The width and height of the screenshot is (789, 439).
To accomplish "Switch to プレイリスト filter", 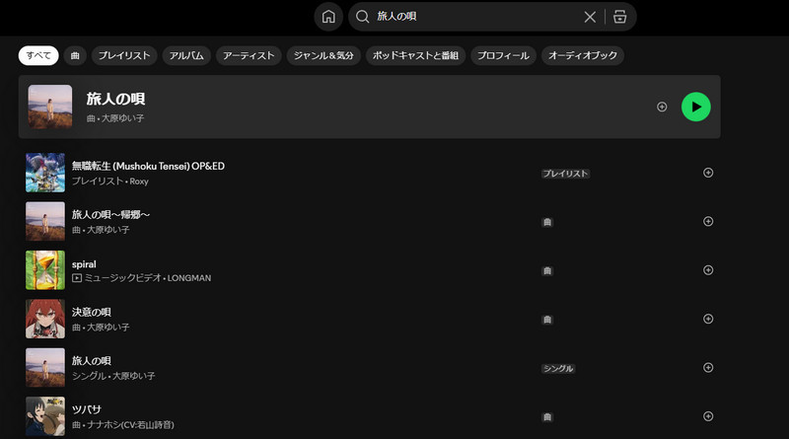I will tap(124, 55).
